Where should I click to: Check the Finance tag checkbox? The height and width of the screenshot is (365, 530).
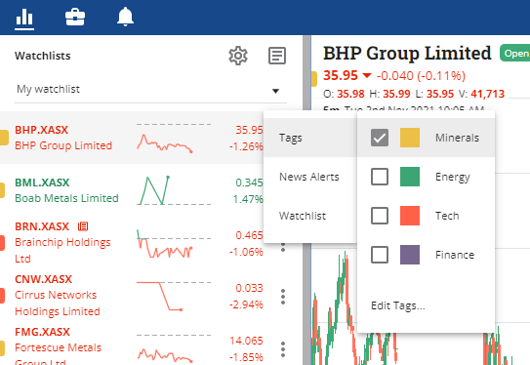pyautogui.click(x=380, y=255)
